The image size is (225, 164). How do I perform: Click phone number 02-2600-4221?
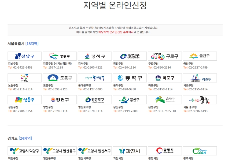click(93, 68)
